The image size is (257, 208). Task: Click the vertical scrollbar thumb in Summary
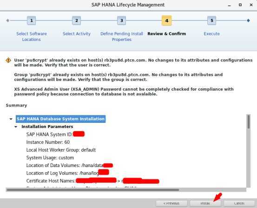pos(249,121)
